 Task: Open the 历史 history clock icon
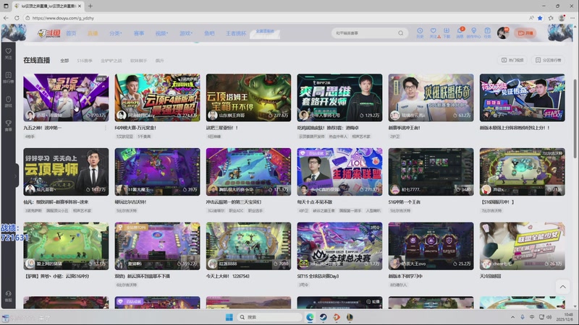pyautogui.click(x=420, y=32)
